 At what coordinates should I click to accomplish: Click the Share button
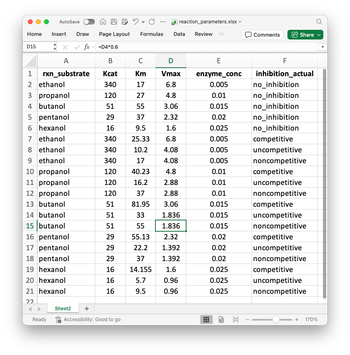[305, 35]
